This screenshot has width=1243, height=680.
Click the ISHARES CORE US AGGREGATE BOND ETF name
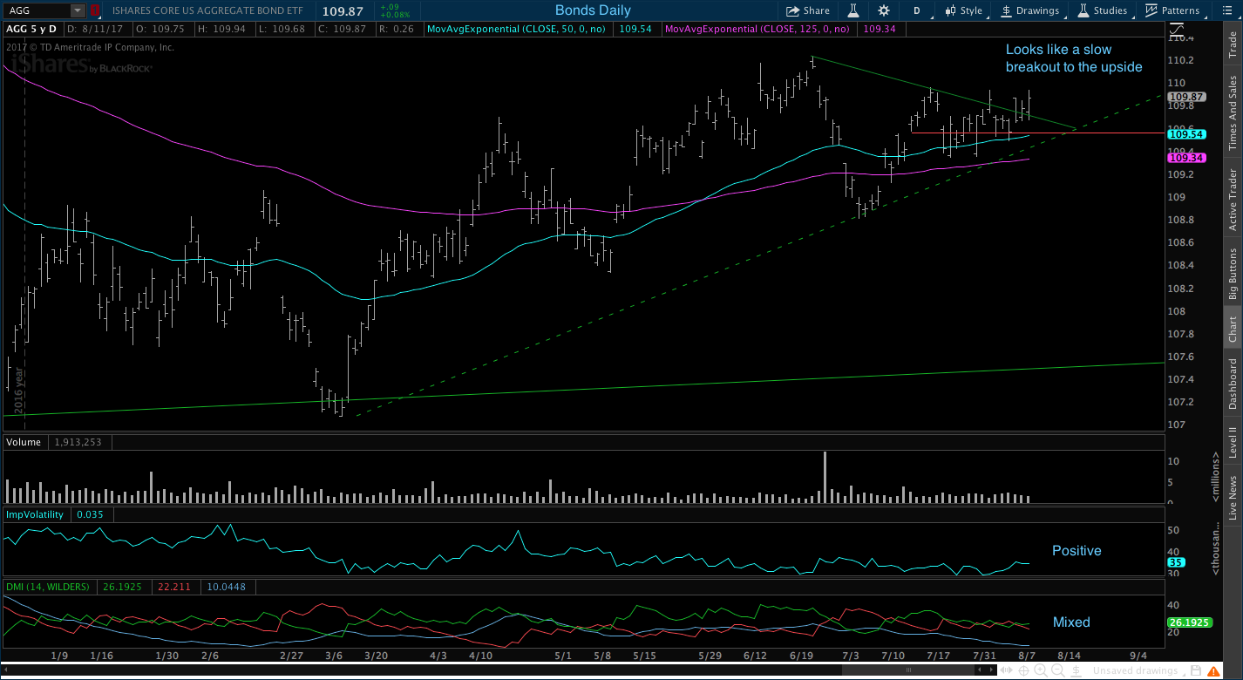tap(207, 10)
